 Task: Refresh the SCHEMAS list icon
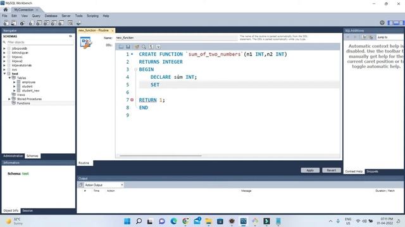point(70,37)
